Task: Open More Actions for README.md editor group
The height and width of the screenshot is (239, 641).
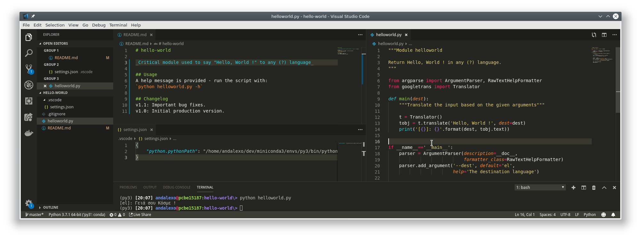Action: pos(360,35)
